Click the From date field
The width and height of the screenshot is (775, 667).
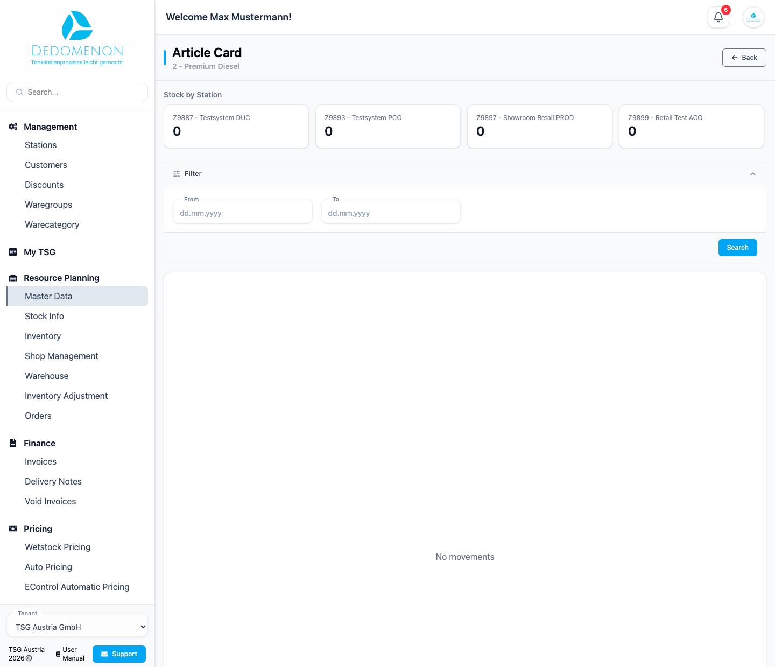tap(242, 211)
